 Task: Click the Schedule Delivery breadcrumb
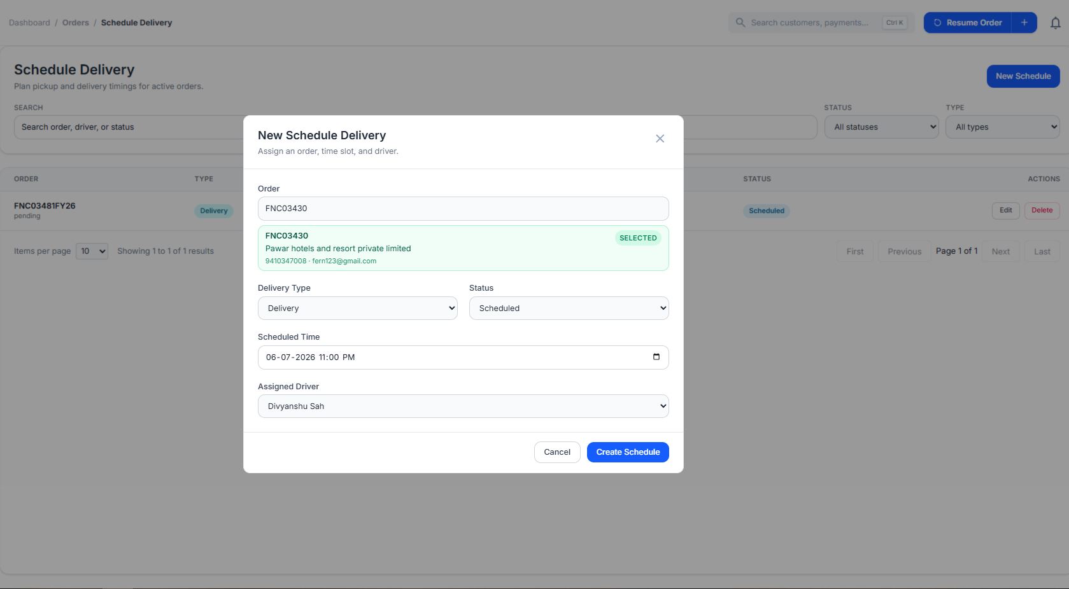[136, 23]
